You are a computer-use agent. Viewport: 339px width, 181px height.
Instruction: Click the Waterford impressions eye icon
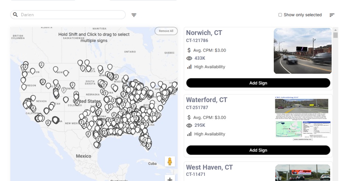[189, 125]
